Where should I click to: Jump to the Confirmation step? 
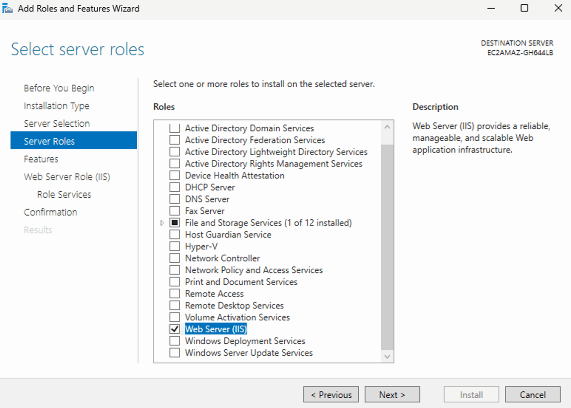[51, 212]
